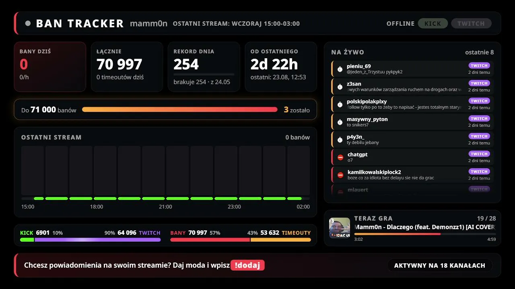This screenshot has width=515, height=289.
Task: Click the first green activity segment under the stream chart
Action: [39, 198]
